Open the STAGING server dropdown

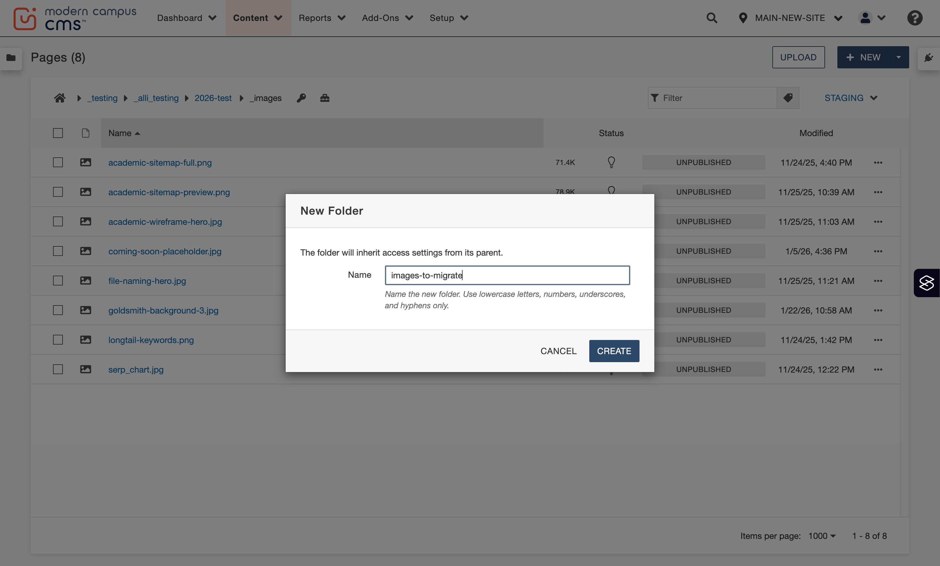pyautogui.click(x=851, y=98)
